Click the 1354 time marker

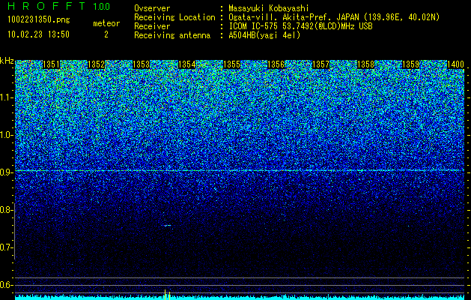pos(187,64)
